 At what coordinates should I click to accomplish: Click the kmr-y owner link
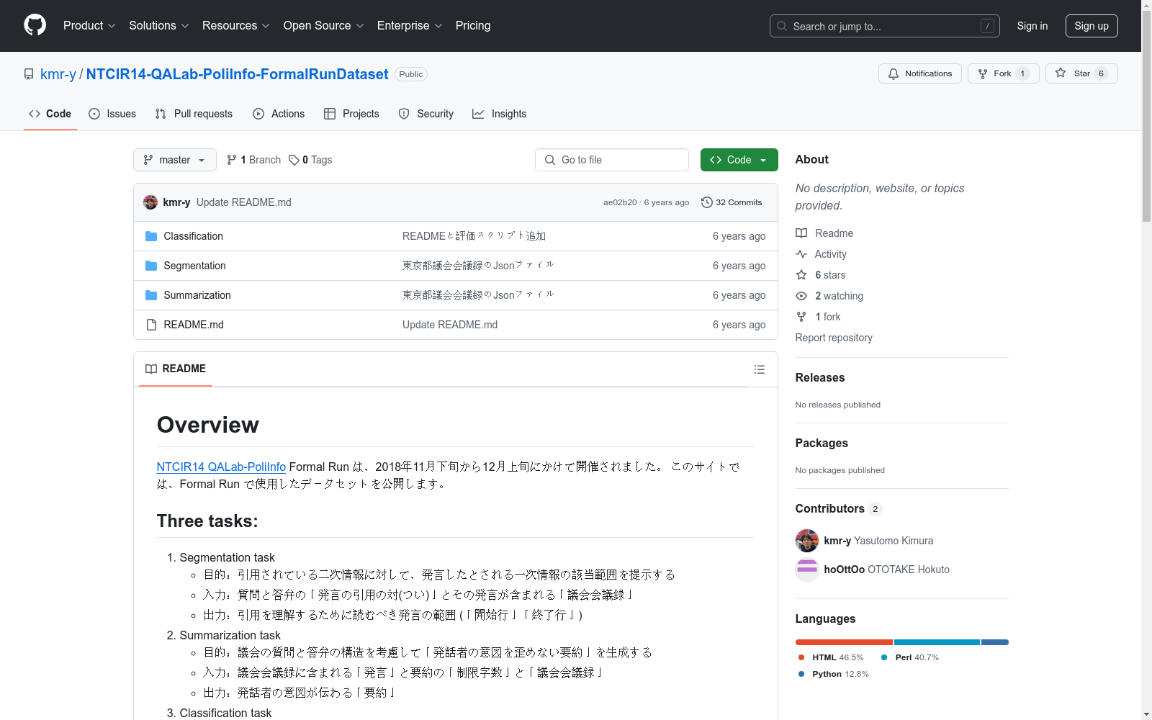click(58, 74)
